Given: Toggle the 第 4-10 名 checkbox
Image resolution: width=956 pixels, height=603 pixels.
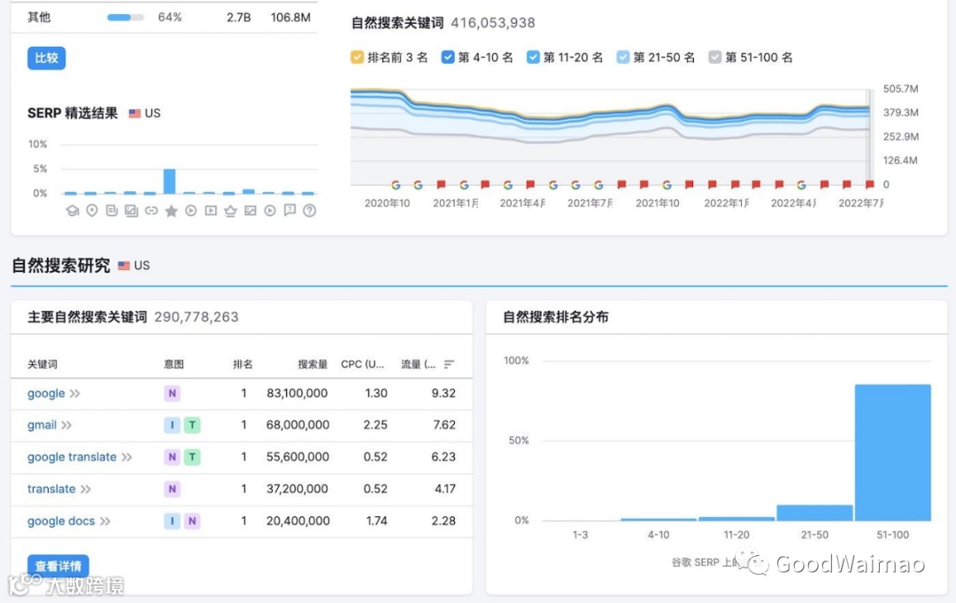Looking at the screenshot, I should tap(448, 58).
